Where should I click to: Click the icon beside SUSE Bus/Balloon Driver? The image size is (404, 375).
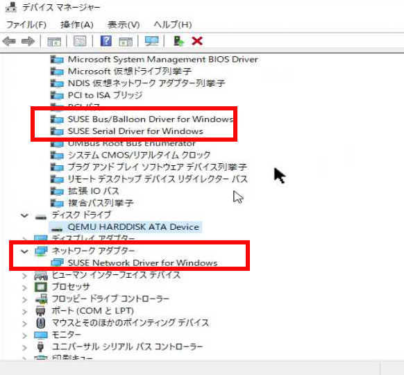pyautogui.click(x=57, y=119)
